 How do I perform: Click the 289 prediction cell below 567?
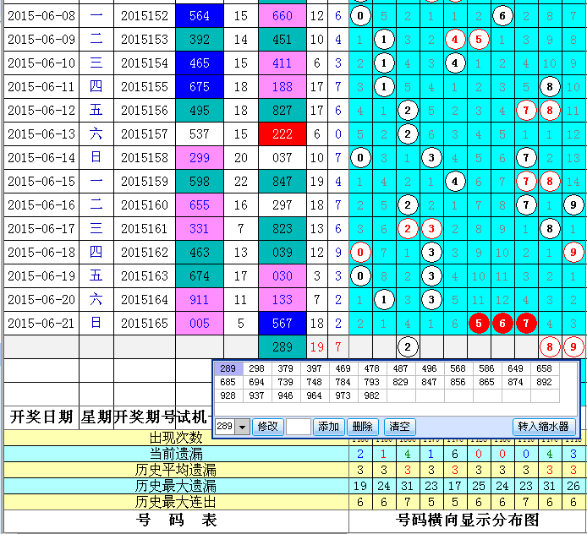[283, 347]
